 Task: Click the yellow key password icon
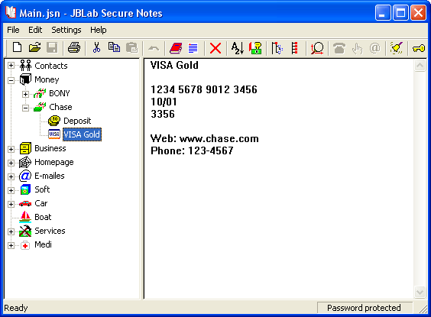click(419, 49)
